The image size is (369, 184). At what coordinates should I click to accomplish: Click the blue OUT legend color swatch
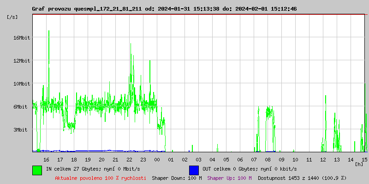point(194,170)
